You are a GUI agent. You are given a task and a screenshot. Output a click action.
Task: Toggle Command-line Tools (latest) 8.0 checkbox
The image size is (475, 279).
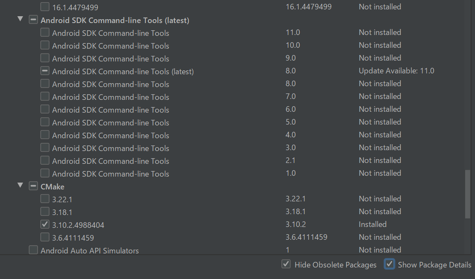click(x=45, y=71)
